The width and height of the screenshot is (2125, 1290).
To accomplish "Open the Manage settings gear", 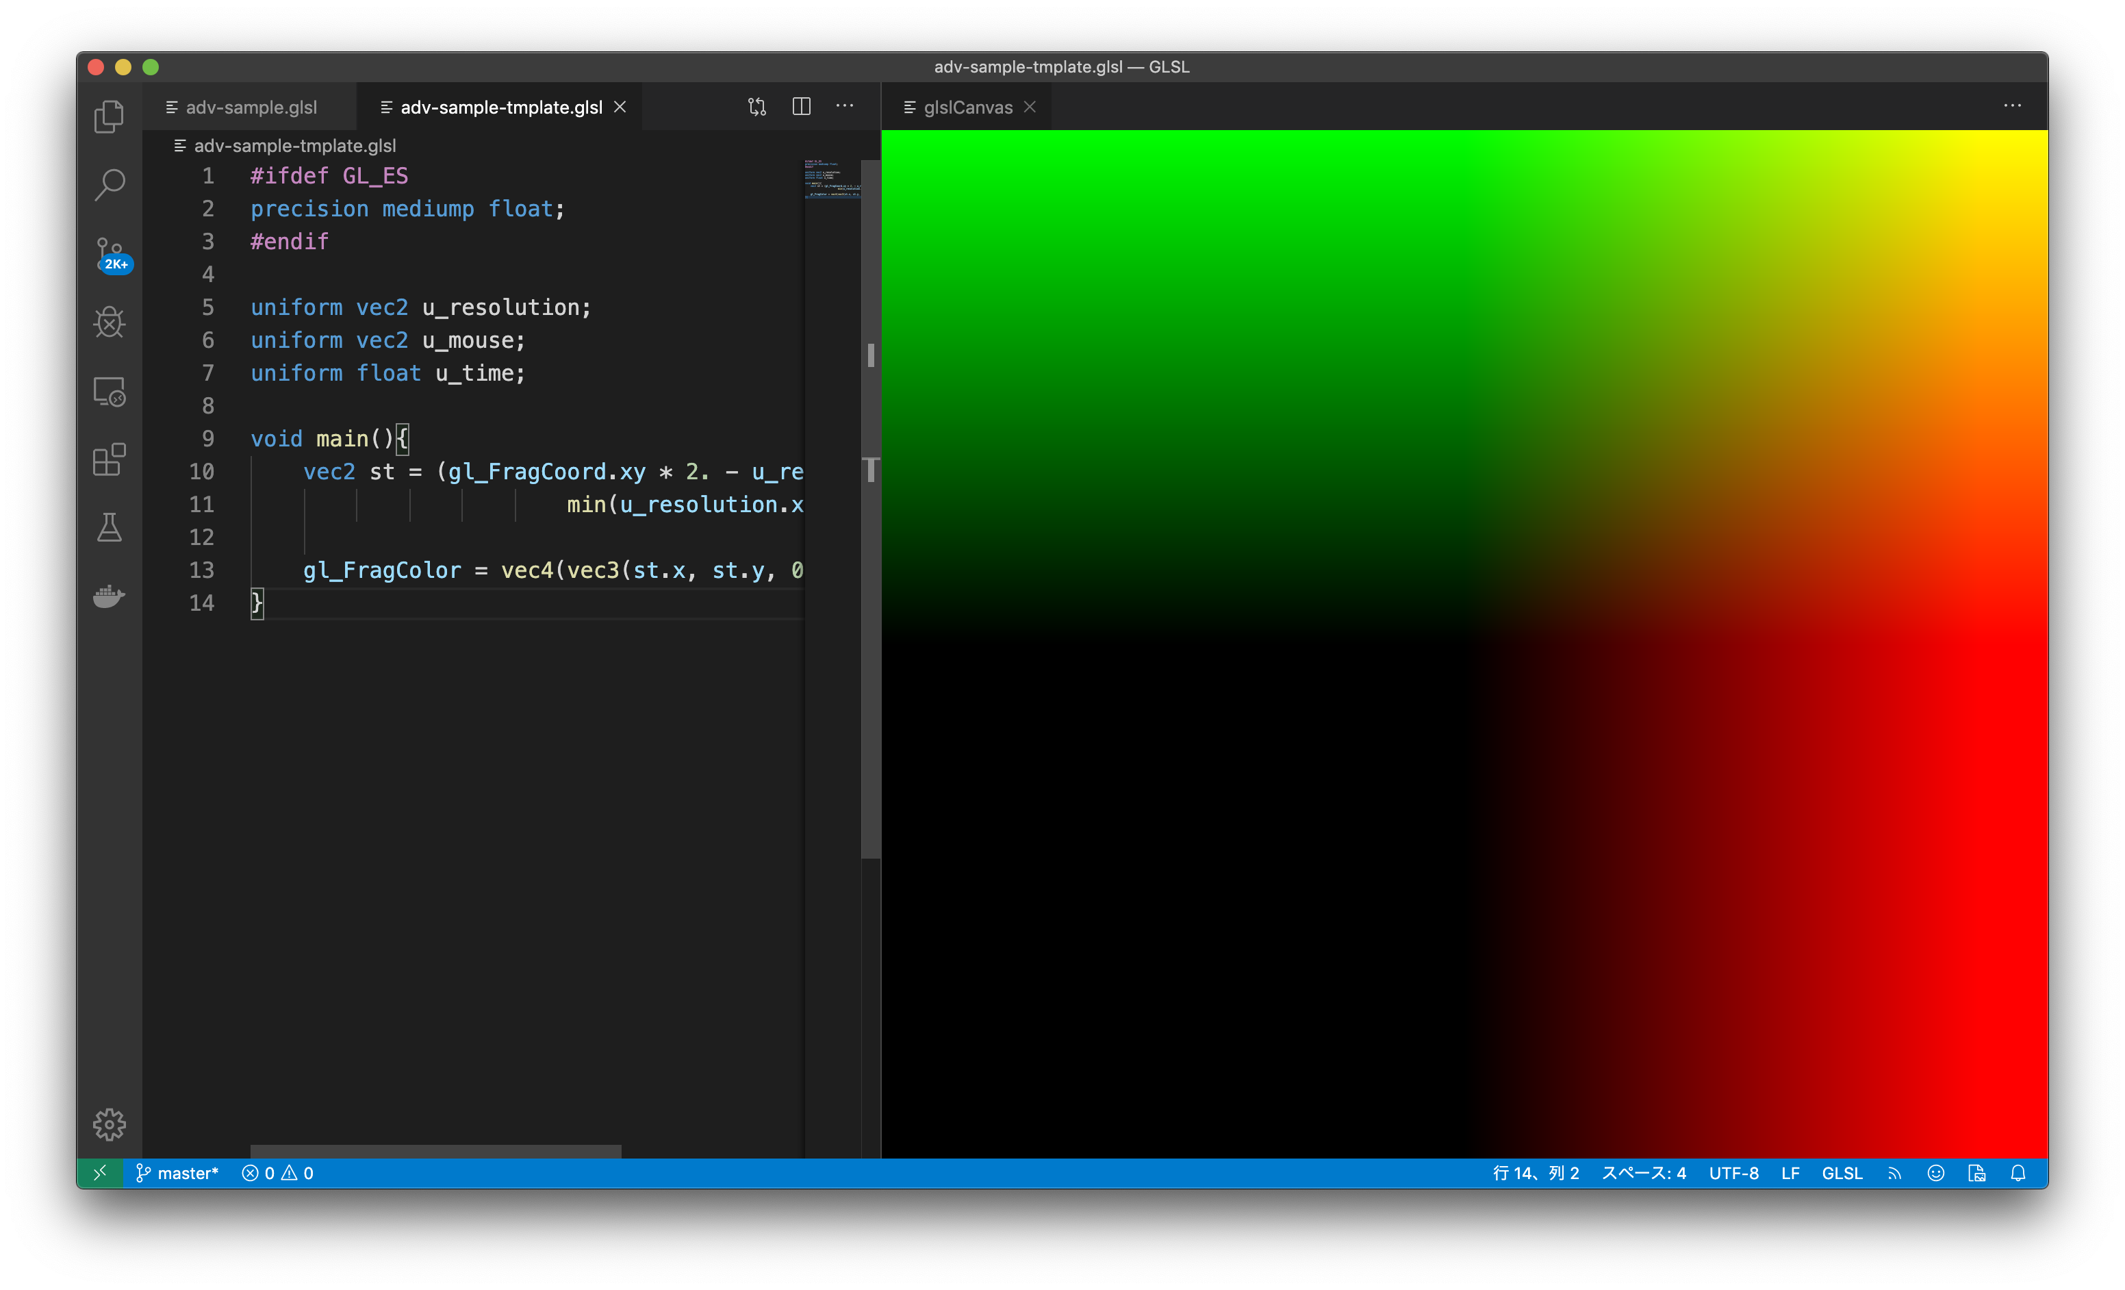I will click(x=110, y=1124).
